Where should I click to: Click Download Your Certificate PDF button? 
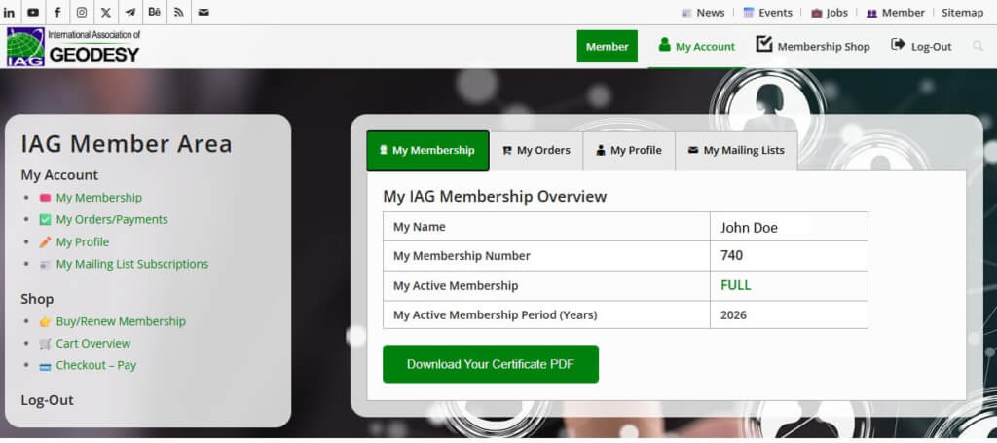coord(490,364)
